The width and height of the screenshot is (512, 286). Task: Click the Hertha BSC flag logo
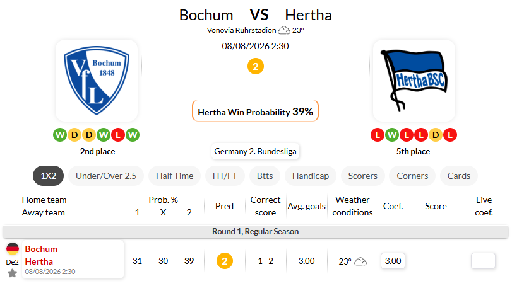click(x=414, y=81)
